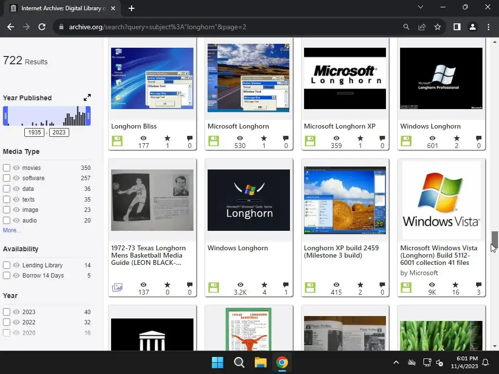499x374 pixels.
Task: Open Chrome's three-dot menu
Action: click(488, 27)
